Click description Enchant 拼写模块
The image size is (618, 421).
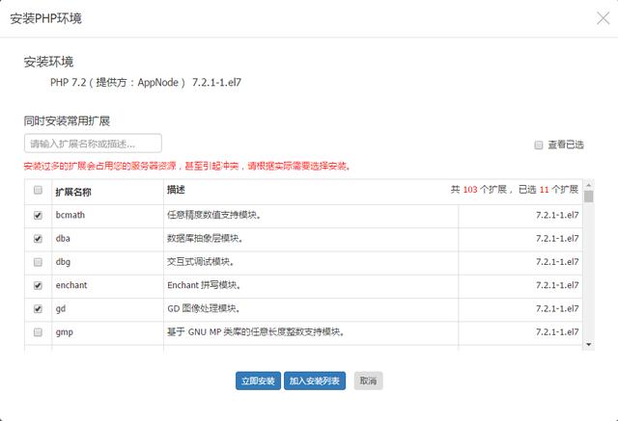coord(204,285)
